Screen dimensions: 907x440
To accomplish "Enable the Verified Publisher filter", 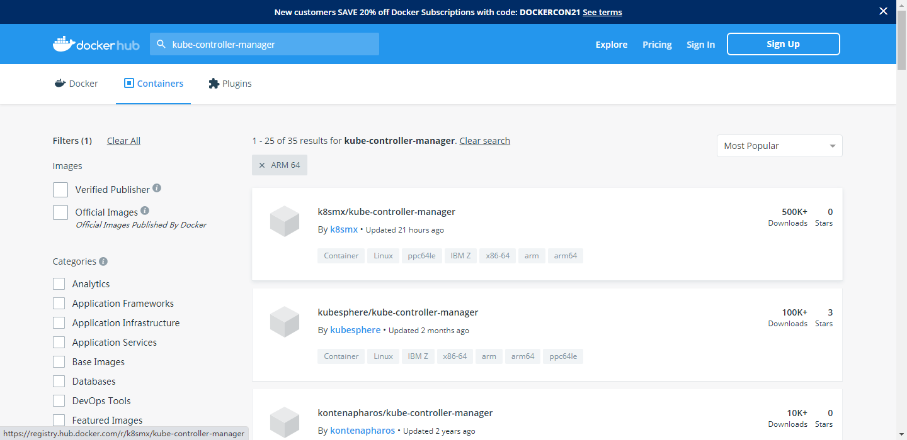I will click(x=60, y=189).
